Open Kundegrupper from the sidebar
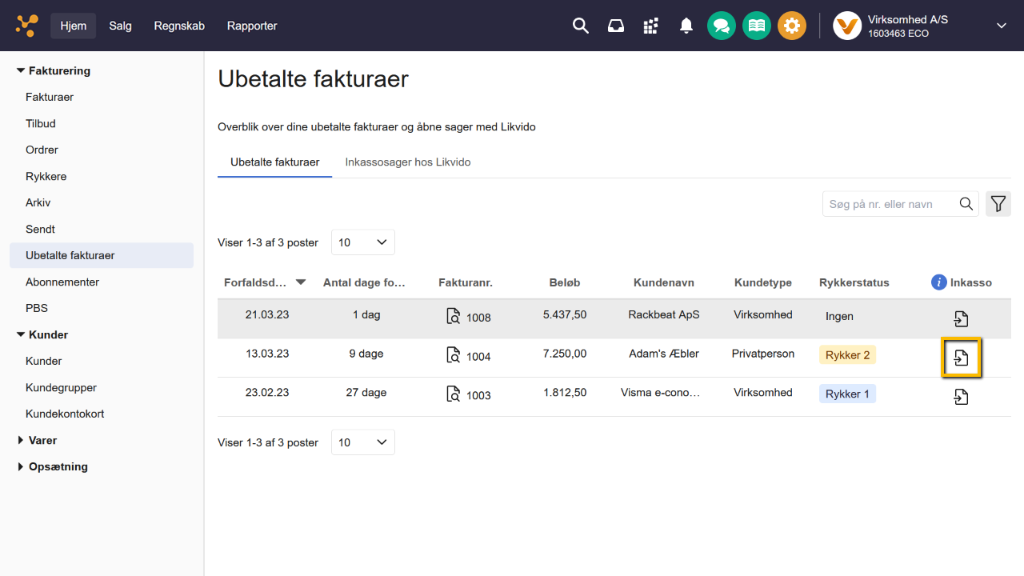The height and width of the screenshot is (576, 1024). [61, 387]
